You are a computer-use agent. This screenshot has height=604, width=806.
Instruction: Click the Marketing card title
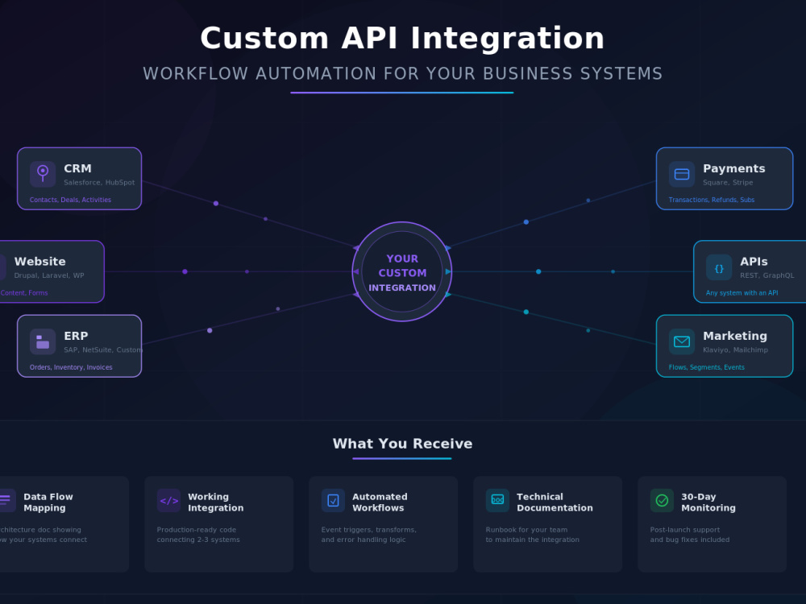[735, 336]
